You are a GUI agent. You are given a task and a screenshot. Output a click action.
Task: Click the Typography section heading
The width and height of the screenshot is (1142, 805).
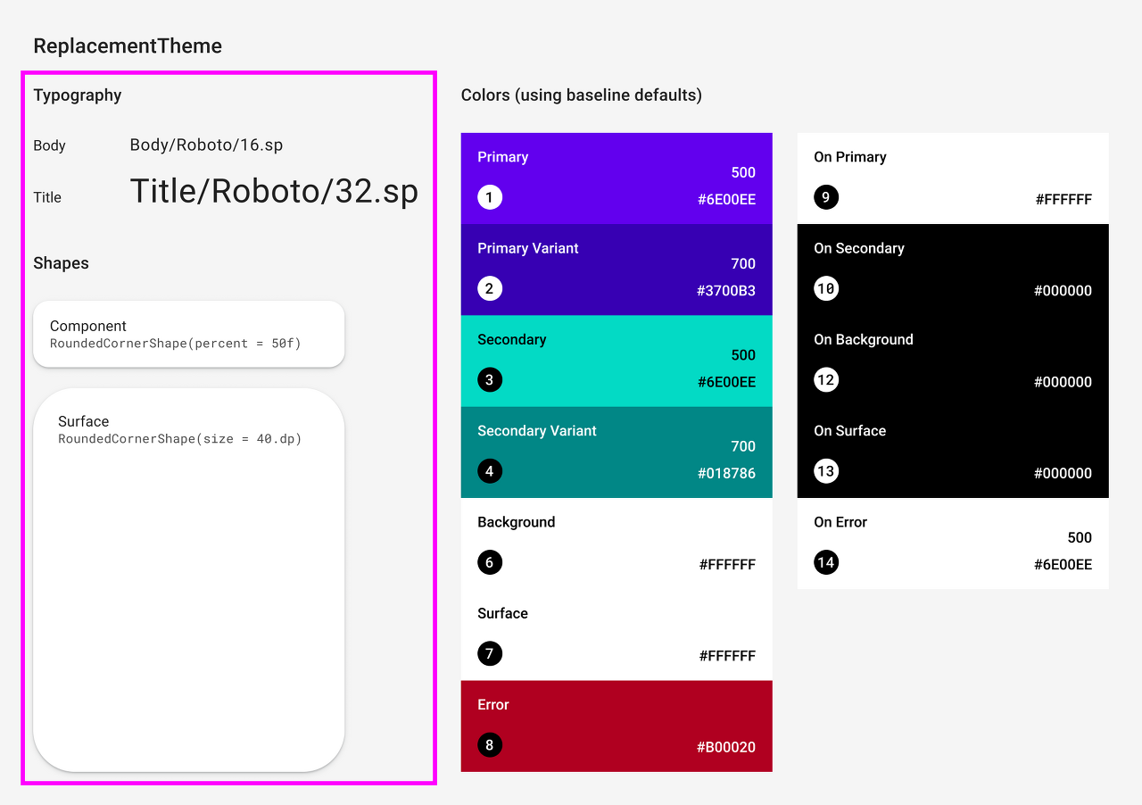(x=78, y=95)
